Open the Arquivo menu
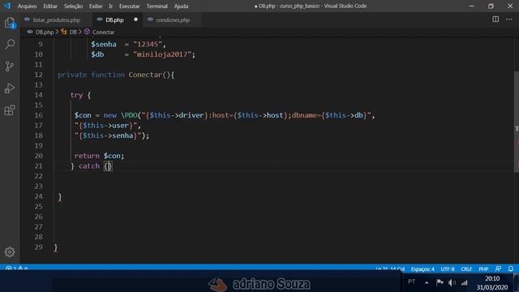Image resolution: width=519 pixels, height=292 pixels. pyautogui.click(x=27, y=6)
